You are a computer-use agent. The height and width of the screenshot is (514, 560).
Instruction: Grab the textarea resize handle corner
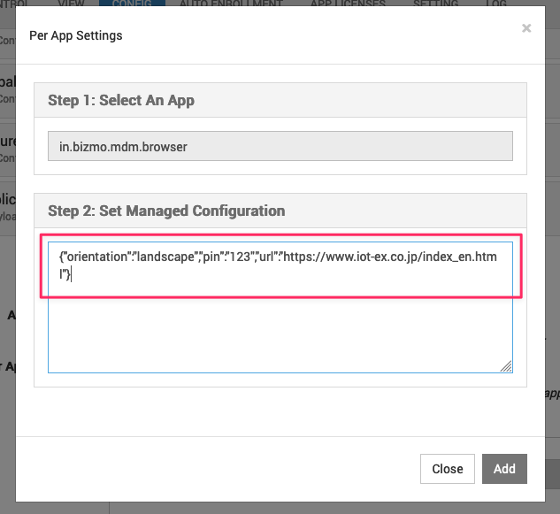coord(506,366)
